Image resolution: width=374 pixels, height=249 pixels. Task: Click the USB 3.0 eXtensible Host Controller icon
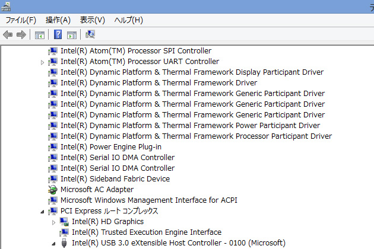pos(65,243)
